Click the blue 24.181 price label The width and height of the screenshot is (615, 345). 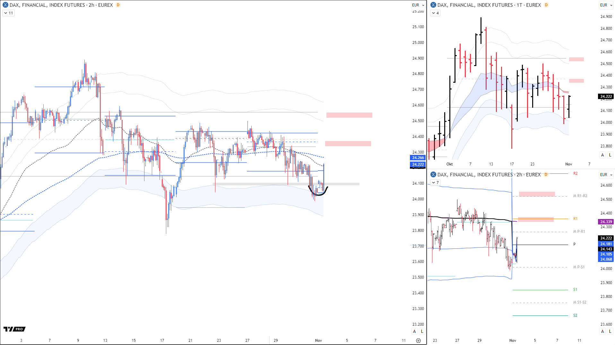click(x=606, y=244)
